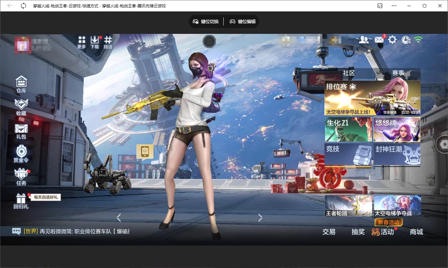Select the 排位赛 ranked match banner
Screen dimensions: 448x268
(x=372, y=98)
